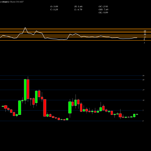Click the tall red candlestick falling from 22

click(x=28, y=89)
